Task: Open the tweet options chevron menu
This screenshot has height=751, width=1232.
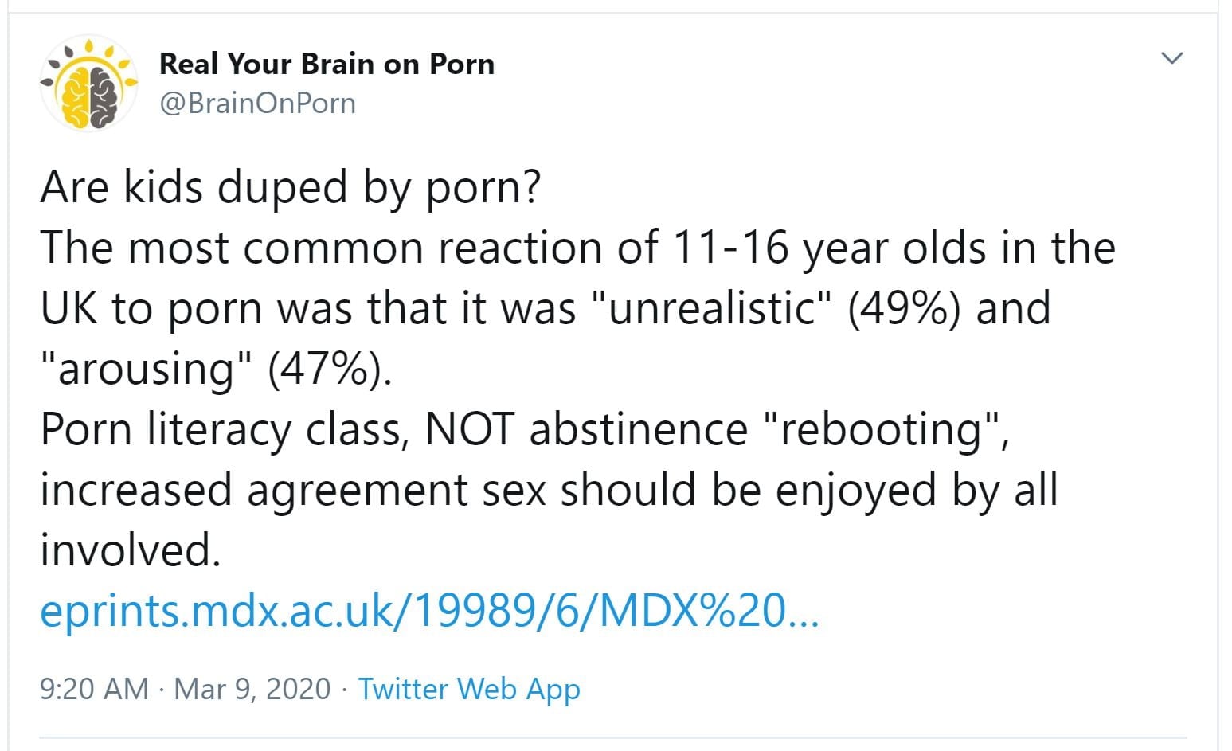Action: coord(1171,58)
